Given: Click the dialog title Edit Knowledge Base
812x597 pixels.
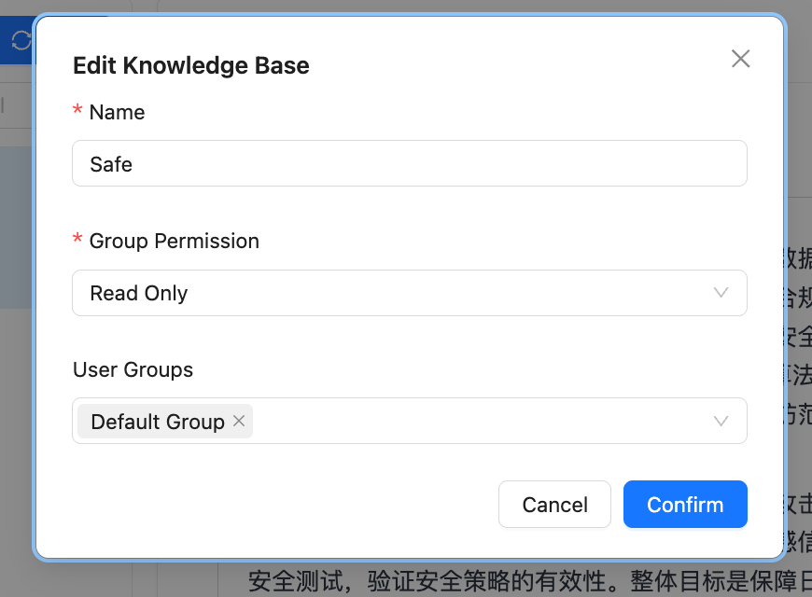Looking at the screenshot, I should point(190,65).
